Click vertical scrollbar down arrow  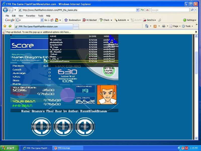pyautogui.click(x=196, y=138)
